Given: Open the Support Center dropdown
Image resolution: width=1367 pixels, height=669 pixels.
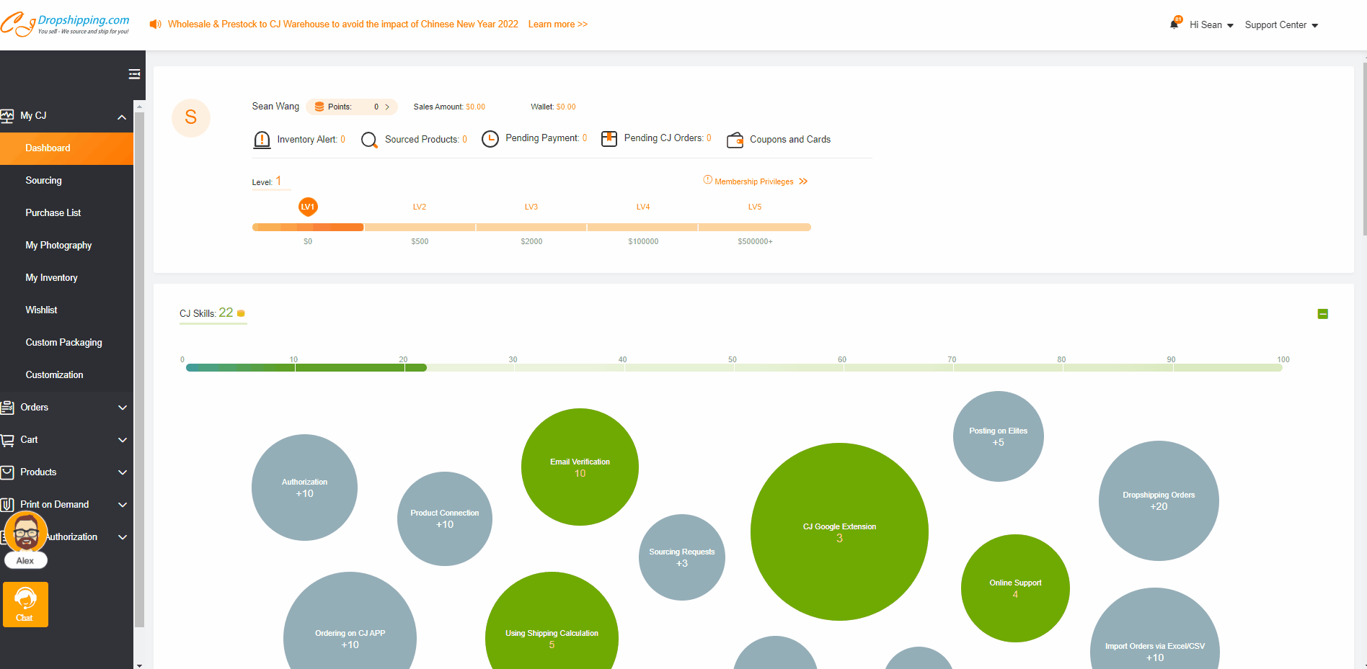Looking at the screenshot, I should pyautogui.click(x=1281, y=25).
